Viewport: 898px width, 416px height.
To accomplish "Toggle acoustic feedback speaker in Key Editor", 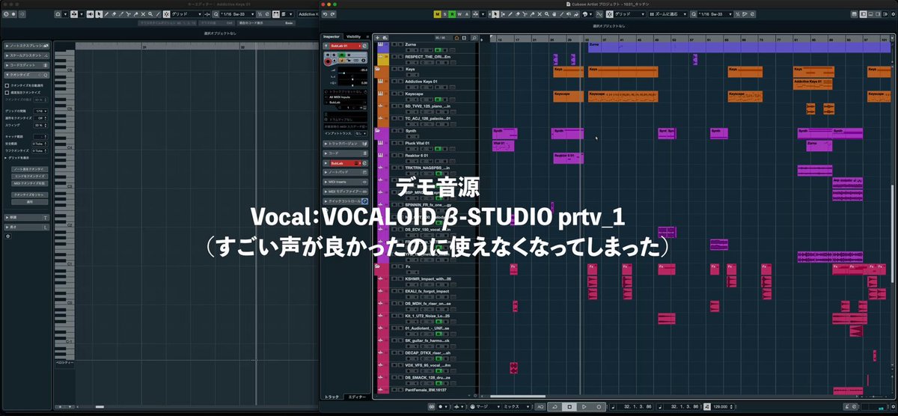I will coord(91,13).
